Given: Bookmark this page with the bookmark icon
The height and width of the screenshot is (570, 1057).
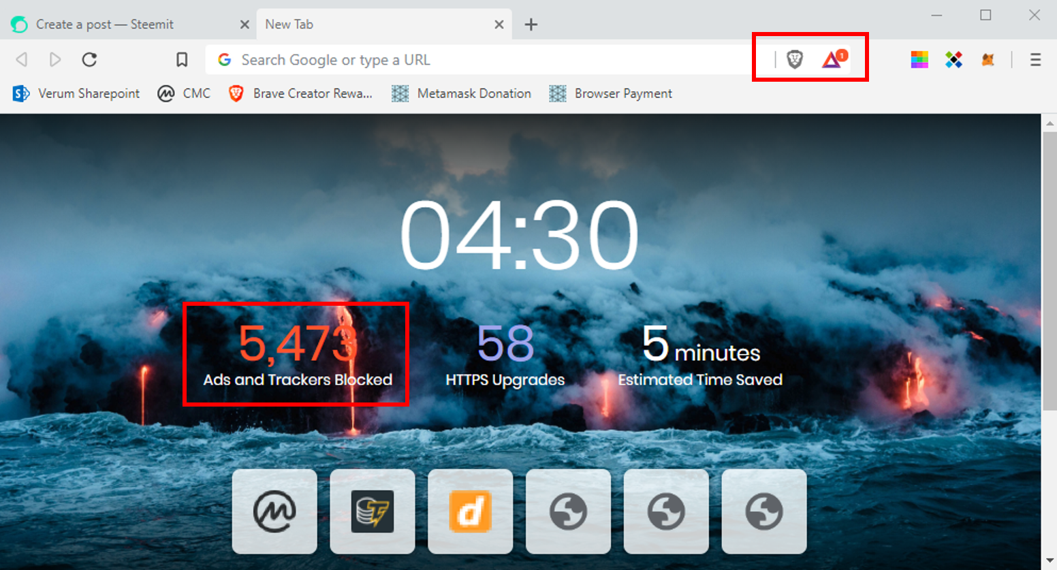Looking at the screenshot, I should coord(182,60).
